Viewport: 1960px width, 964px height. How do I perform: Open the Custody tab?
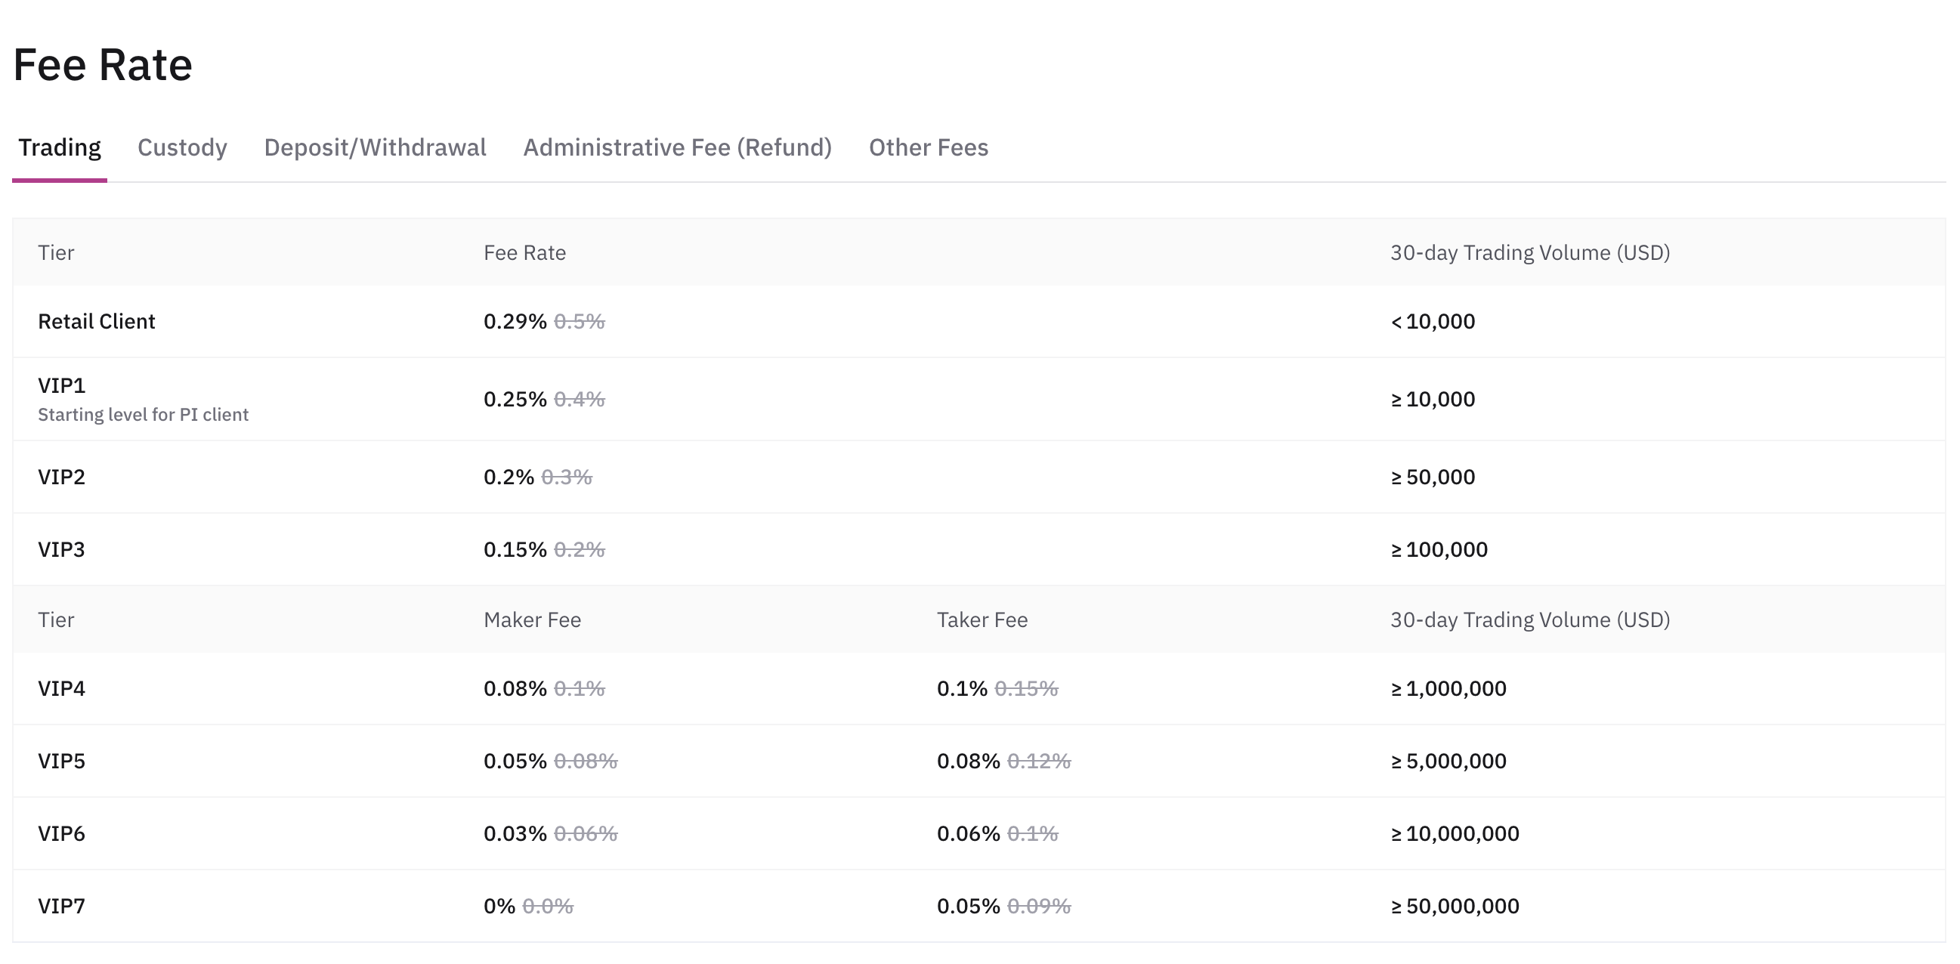pos(182,147)
